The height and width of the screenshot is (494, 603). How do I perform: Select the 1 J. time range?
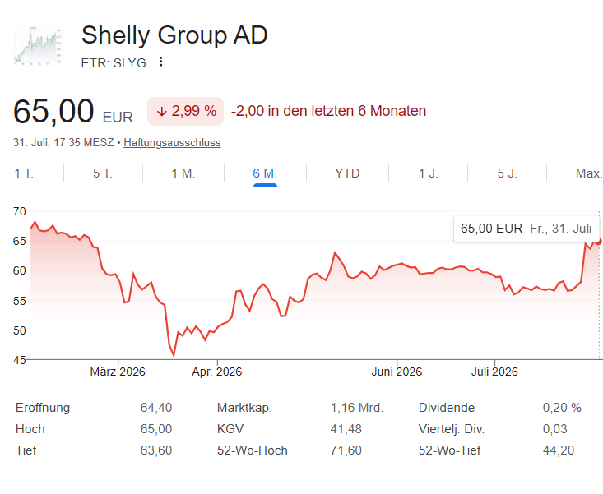click(x=429, y=173)
